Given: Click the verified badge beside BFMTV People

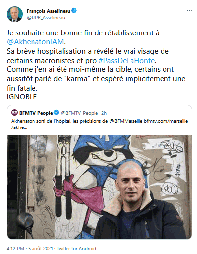Looking at the screenshot, I should point(57,113).
